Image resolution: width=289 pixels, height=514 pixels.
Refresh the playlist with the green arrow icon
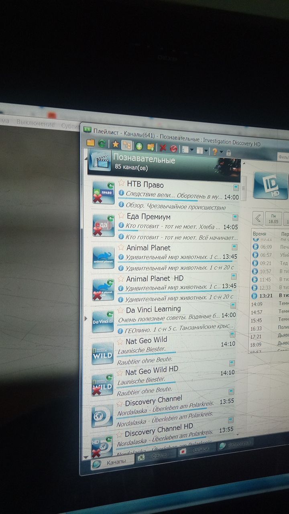pos(102,143)
